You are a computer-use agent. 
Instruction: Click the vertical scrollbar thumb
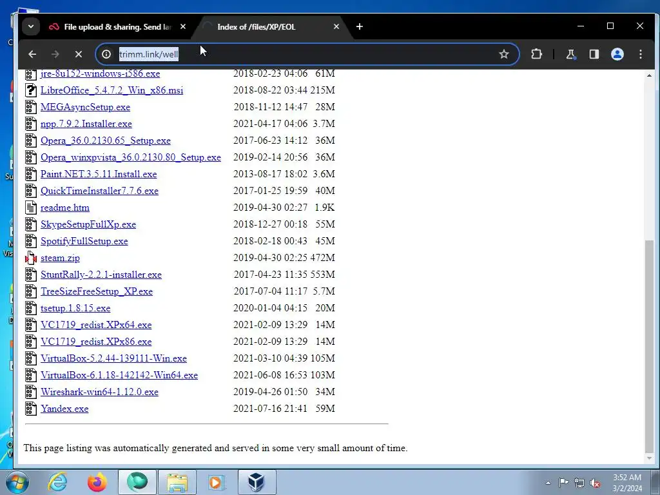click(x=650, y=345)
